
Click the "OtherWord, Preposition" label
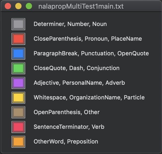click(66, 142)
